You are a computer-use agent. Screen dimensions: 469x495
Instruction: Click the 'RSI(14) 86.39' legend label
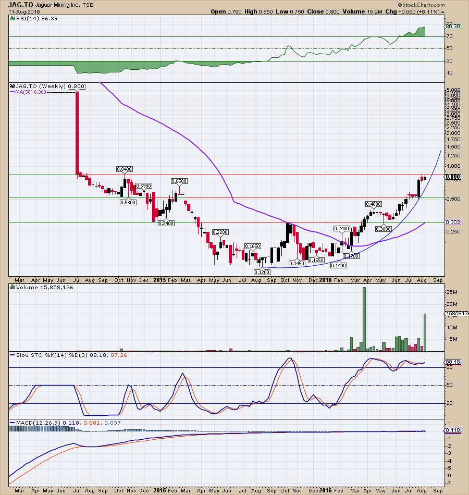[x=37, y=19]
